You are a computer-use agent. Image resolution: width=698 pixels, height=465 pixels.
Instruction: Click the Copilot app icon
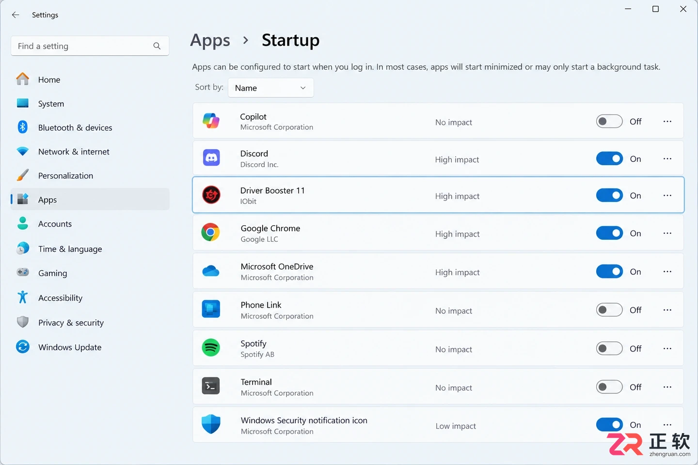pyautogui.click(x=211, y=121)
